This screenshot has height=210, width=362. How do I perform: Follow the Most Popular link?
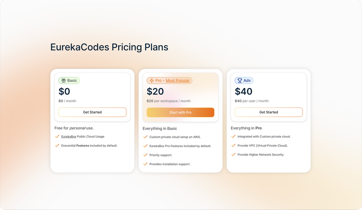(x=177, y=81)
